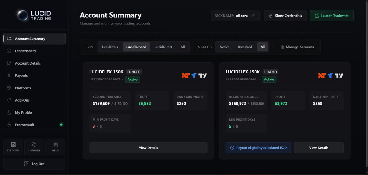Click FUNDED badge on account ending 5009
The height and width of the screenshot is (175, 368).
270,72
